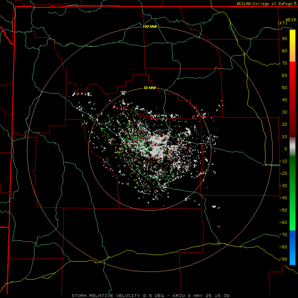The width and height of the screenshot is (298, 298).
Task: Click the blue bottom color bar segment
Action: [x=292, y=247]
